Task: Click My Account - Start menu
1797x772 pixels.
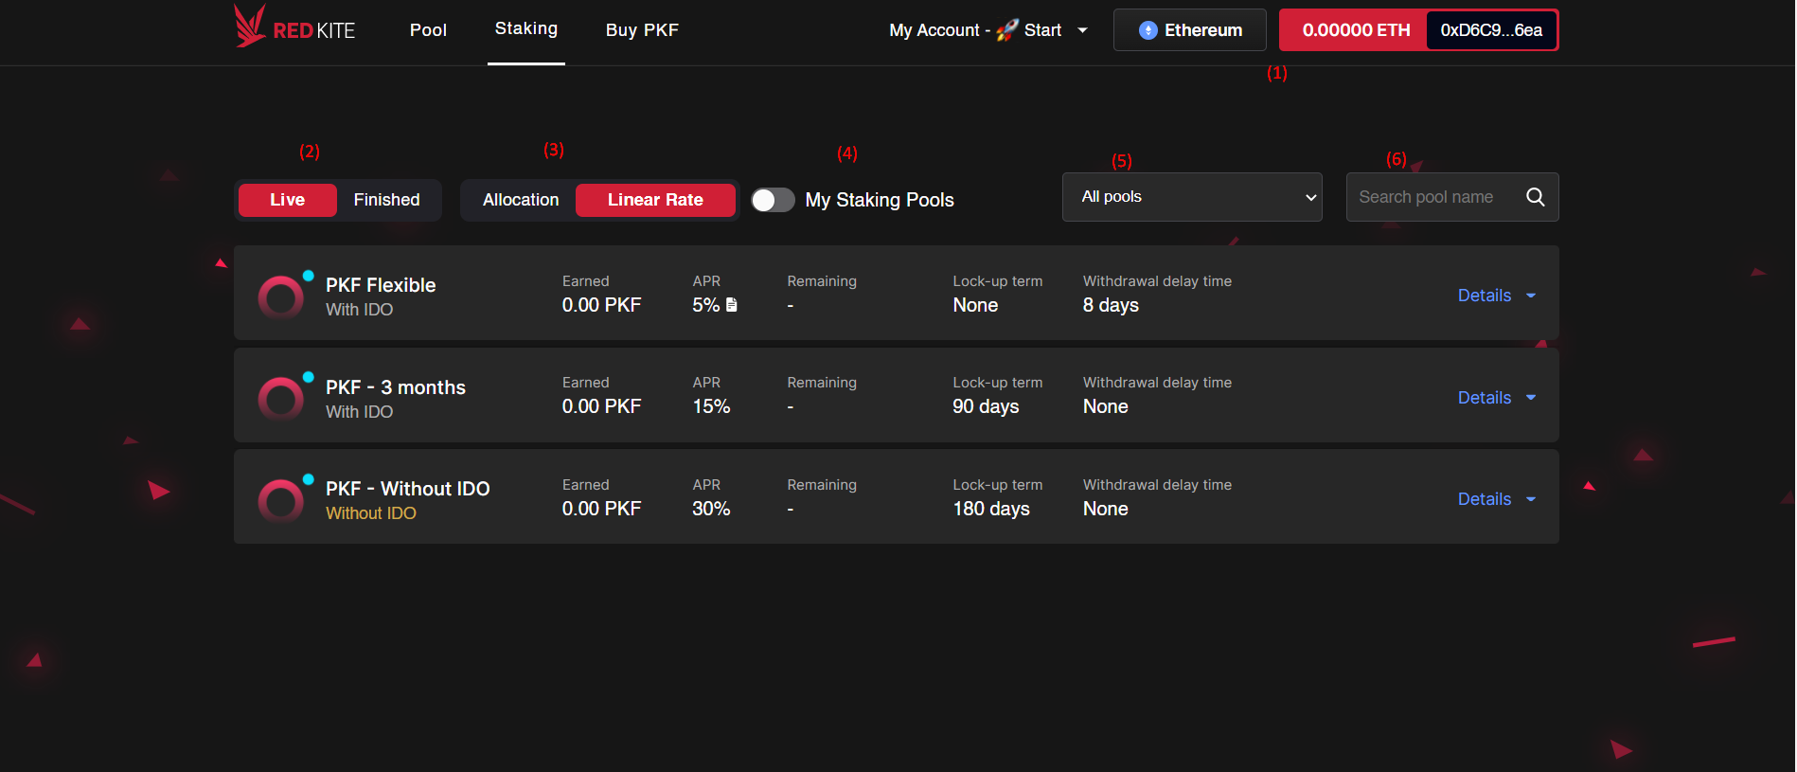Action: 987,30
